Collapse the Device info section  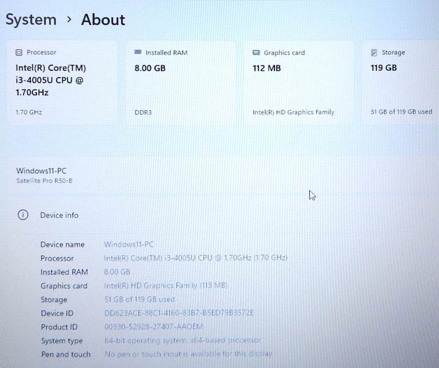click(219, 215)
